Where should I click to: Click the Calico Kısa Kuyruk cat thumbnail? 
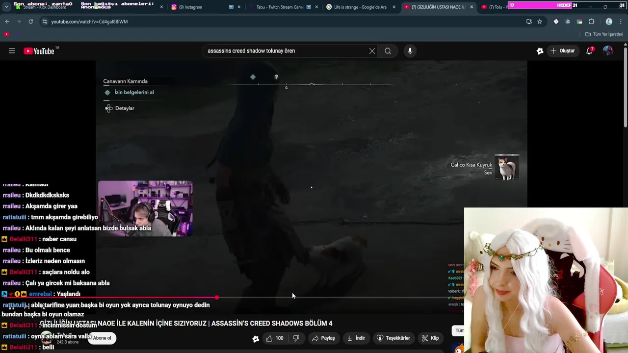507,168
